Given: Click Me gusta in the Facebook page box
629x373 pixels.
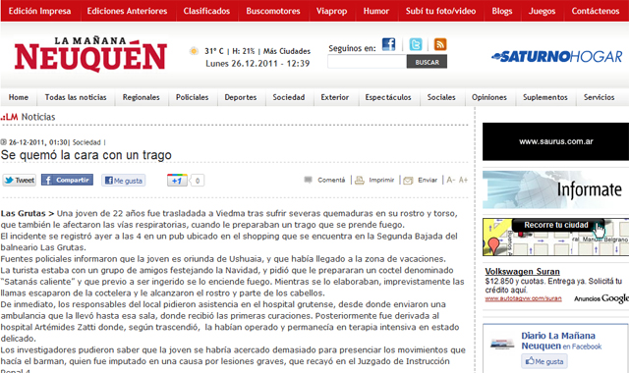Looking at the screenshot, I should (543, 361).
